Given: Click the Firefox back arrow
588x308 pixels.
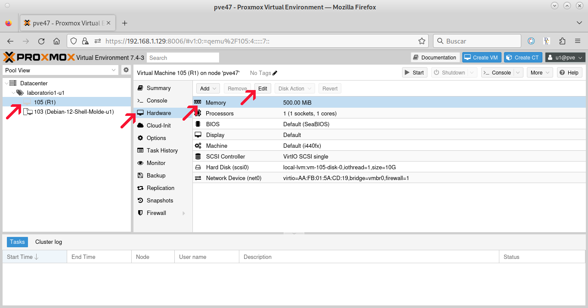Looking at the screenshot, I should coord(10,41).
